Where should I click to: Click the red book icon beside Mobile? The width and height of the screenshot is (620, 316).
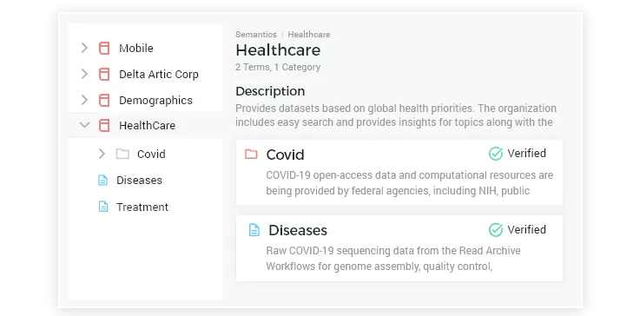104,49
